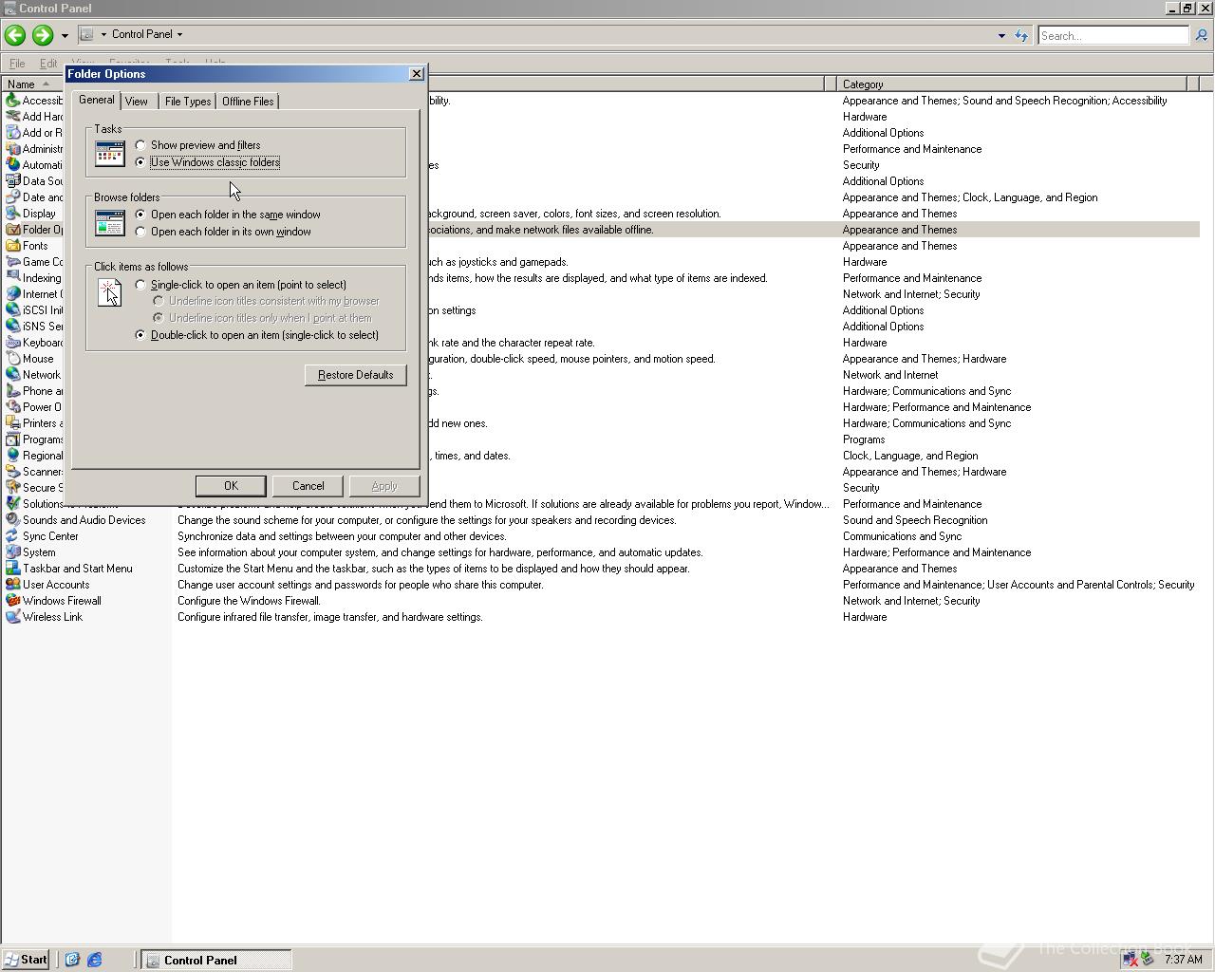Go forward with the green Forward arrow
The width and height of the screenshot is (1215, 972).
(x=42, y=35)
